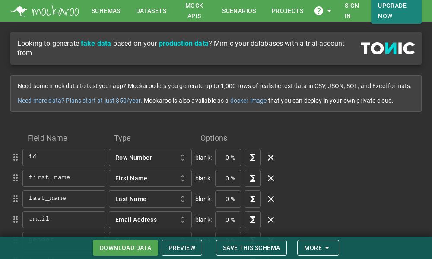Expand the More options dropdown
Screen dimensions: 432x259
(x=318, y=248)
